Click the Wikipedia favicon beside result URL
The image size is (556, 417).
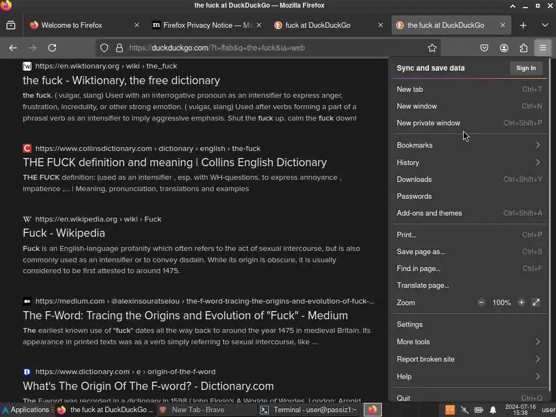27,219
